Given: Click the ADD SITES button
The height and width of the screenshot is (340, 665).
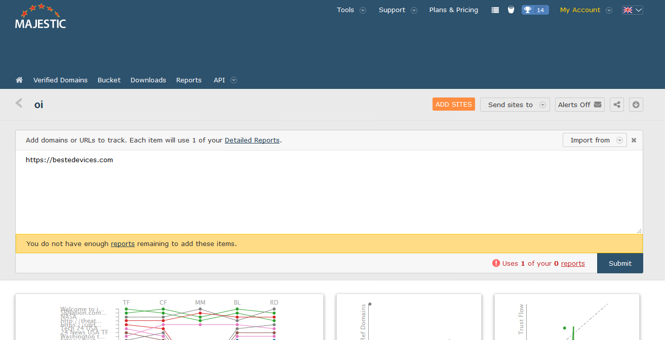Looking at the screenshot, I should [x=454, y=104].
